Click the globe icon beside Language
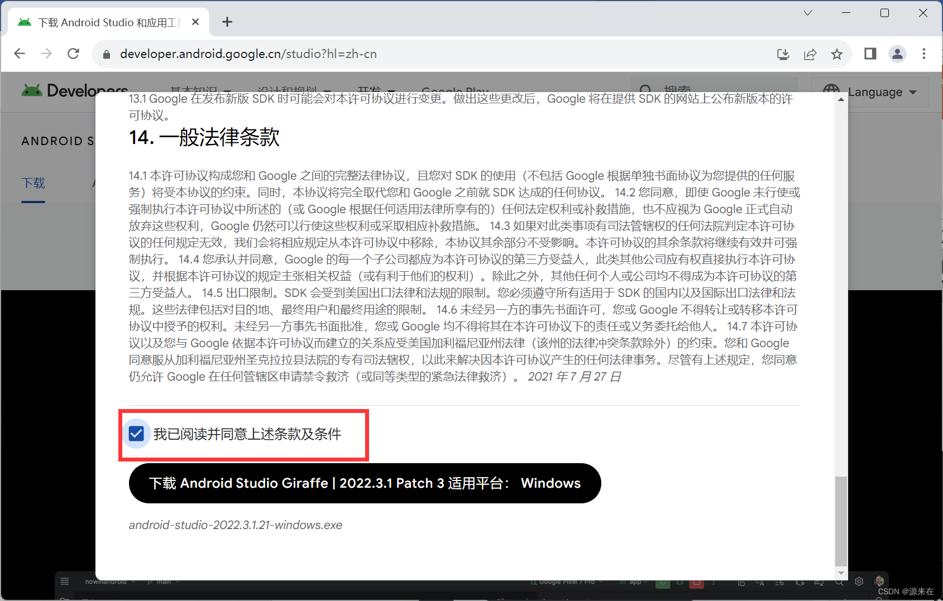 (831, 92)
